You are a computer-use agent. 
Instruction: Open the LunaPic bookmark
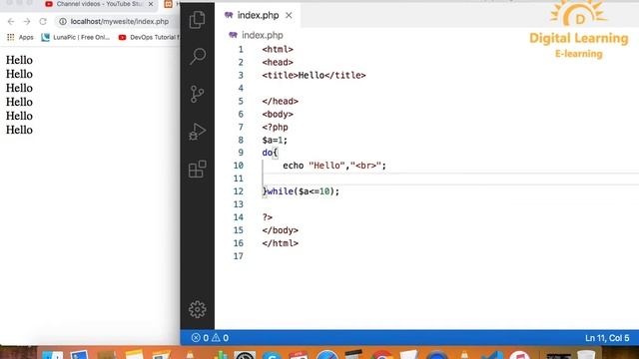(76, 38)
